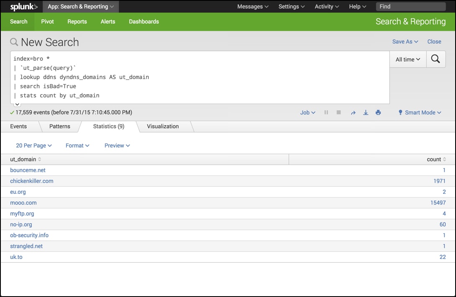Sort results by the count column
The height and width of the screenshot is (297, 456).
436,159
